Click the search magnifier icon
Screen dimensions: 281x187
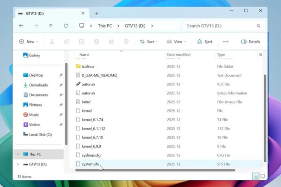click(x=259, y=26)
